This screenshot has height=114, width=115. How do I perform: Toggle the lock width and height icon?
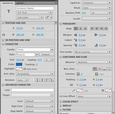(x=4, y=35)
